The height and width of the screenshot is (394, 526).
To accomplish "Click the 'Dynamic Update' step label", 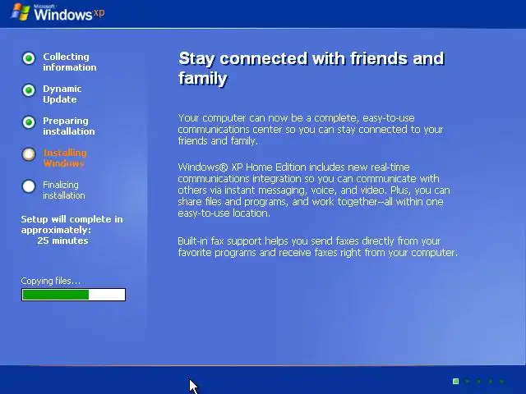I will click(x=62, y=94).
